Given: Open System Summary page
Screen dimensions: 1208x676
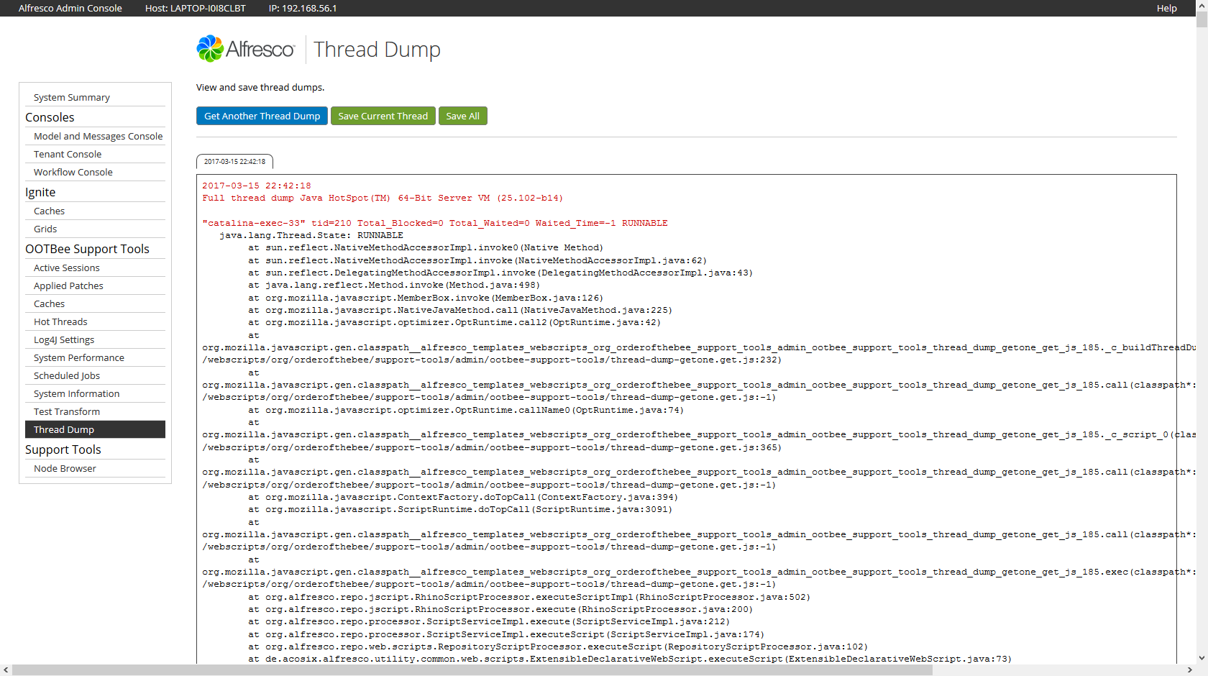Looking at the screenshot, I should click(95, 97).
